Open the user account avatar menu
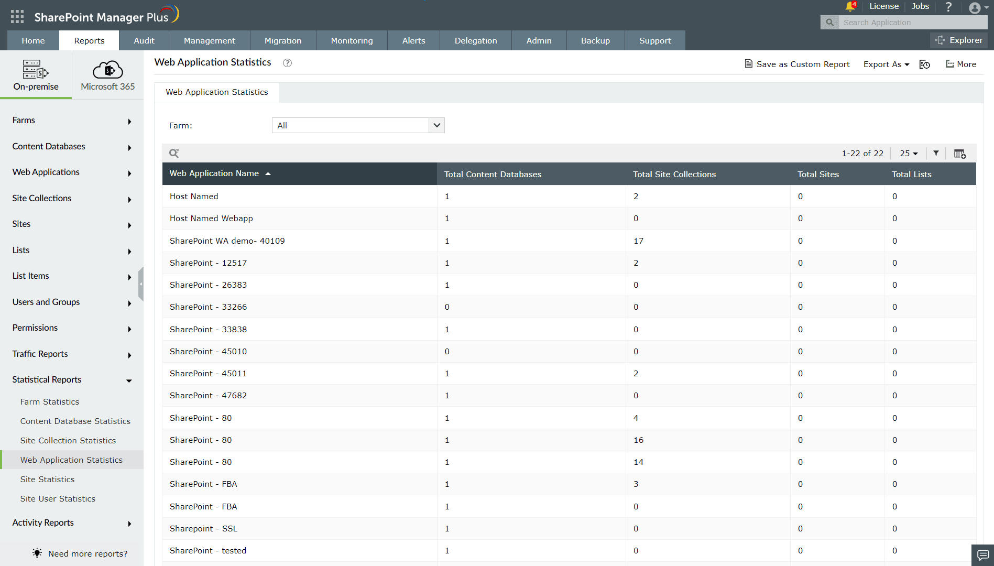 click(x=976, y=8)
